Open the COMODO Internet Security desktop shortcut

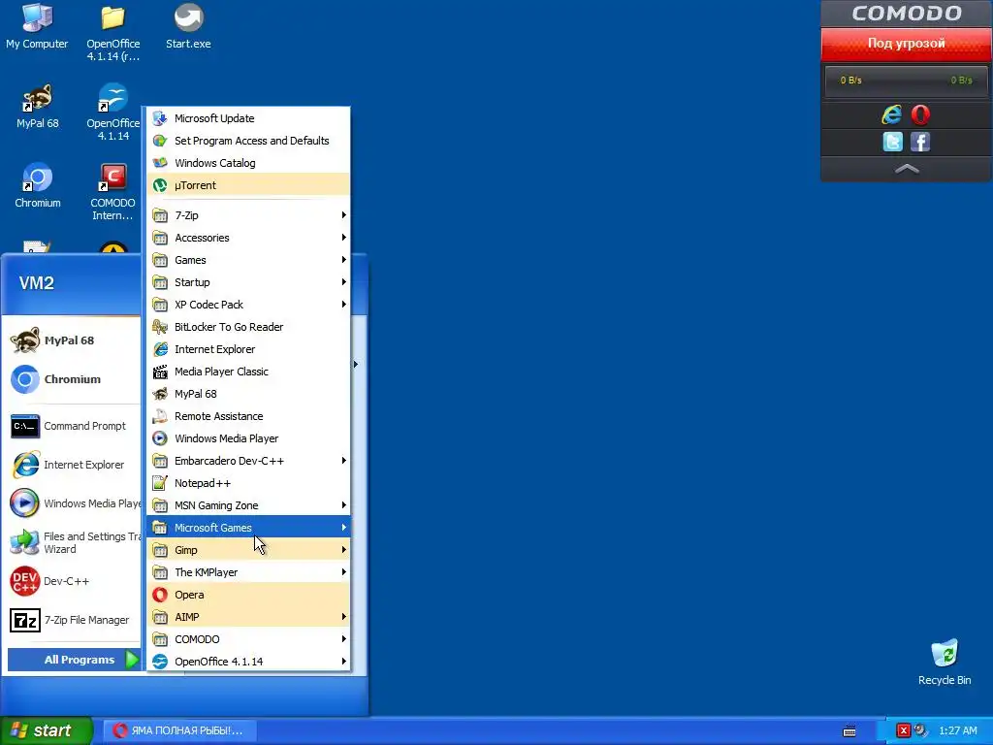tap(112, 191)
